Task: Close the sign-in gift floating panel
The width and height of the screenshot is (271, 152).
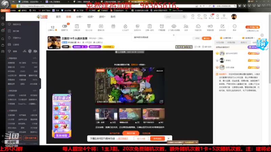Action: coord(69,92)
